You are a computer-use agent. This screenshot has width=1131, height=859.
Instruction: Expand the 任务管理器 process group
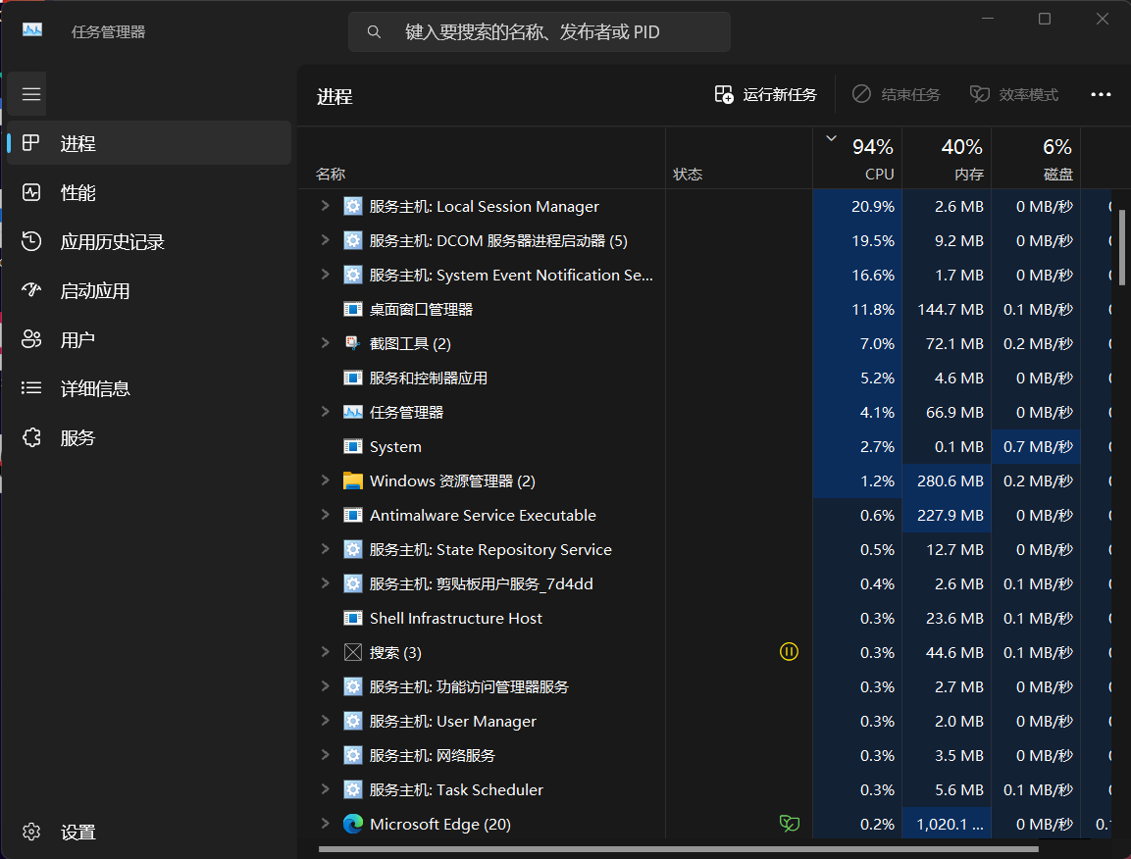[x=325, y=412]
